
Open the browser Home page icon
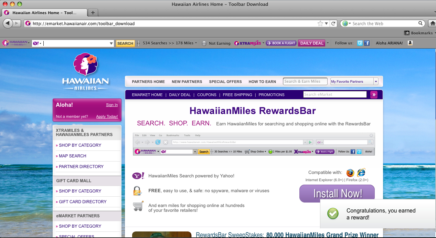click(433, 23)
